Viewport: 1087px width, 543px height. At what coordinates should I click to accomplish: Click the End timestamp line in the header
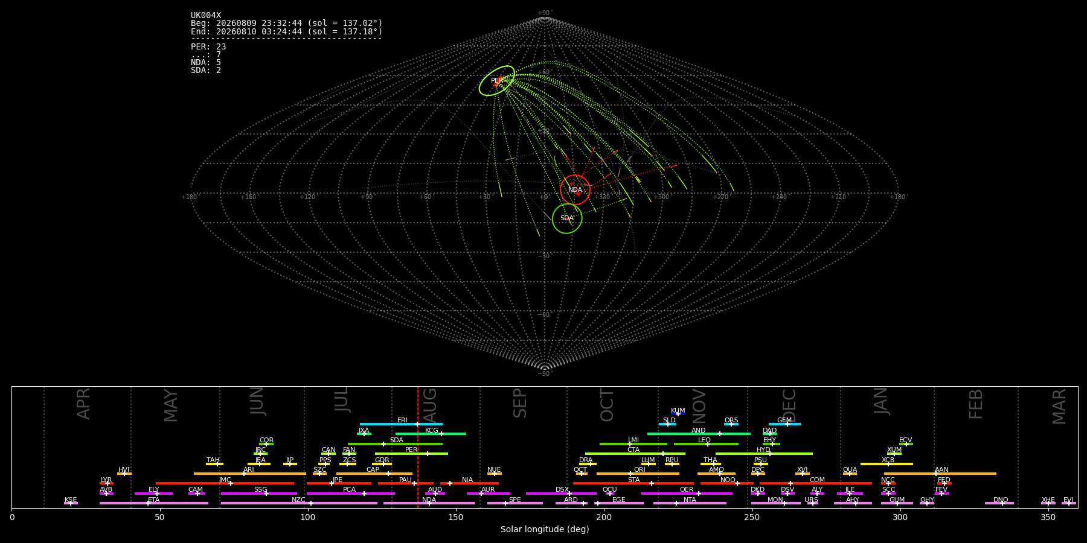(x=287, y=31)
